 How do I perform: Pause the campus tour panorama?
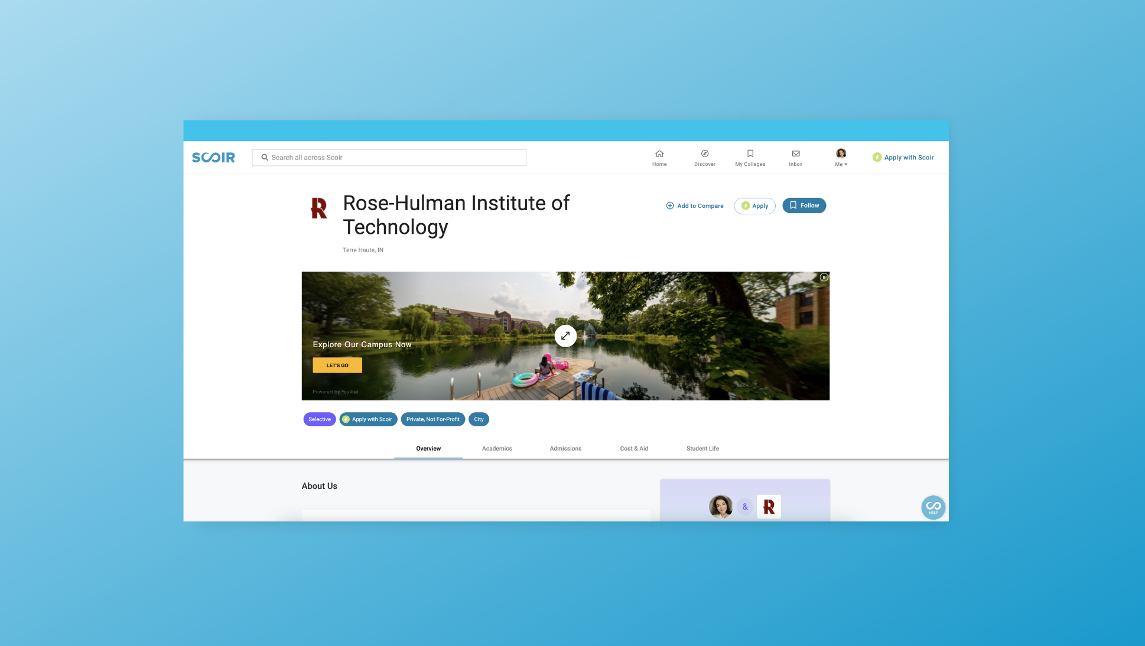point(824,277)
